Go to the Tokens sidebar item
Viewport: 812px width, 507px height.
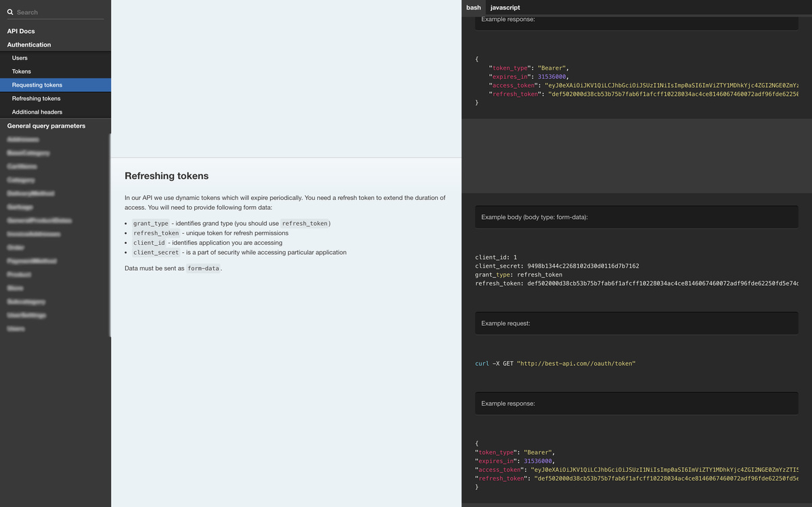pyautogui.click(x=22, y=72)
